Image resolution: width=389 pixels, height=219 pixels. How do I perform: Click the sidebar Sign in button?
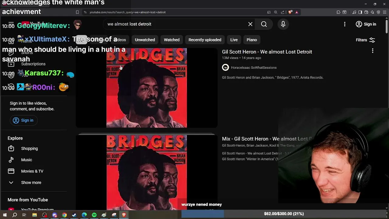[x=23, y=120]
